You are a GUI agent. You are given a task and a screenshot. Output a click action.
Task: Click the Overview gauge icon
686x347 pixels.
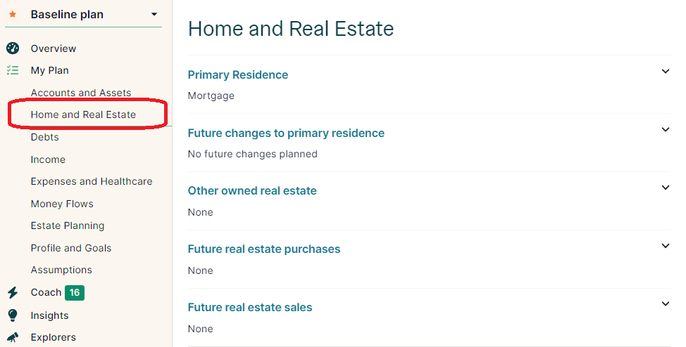[x=13, y=48]
